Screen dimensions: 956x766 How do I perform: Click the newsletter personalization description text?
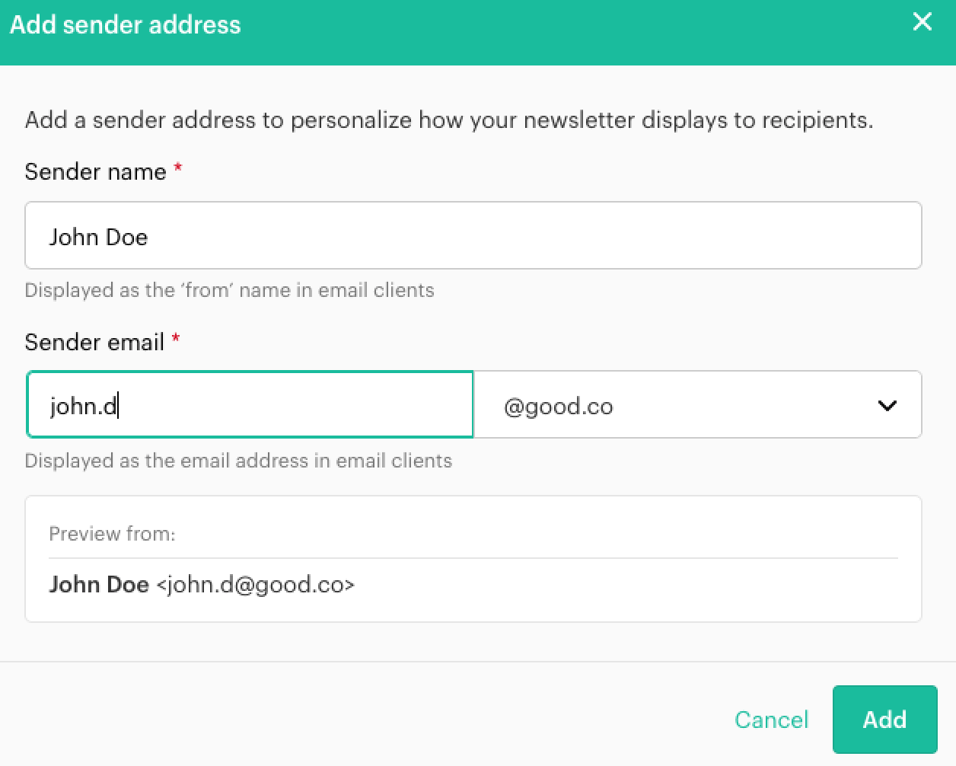448,120
